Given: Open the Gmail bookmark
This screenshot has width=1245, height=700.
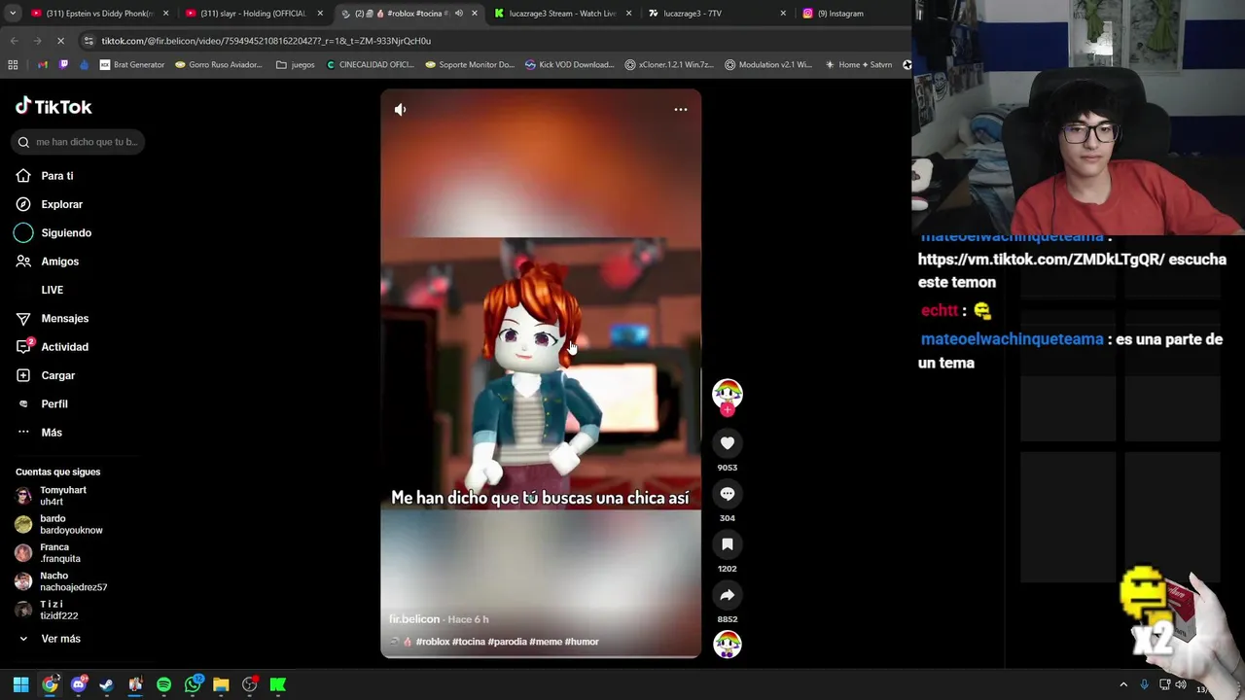Looking at the screenshot, I should coord(42,65).
